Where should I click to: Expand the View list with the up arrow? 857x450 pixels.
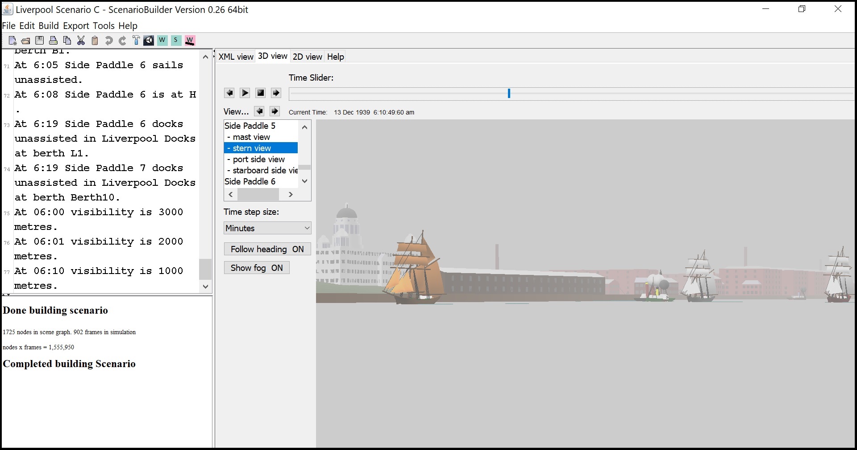[304, 127]
